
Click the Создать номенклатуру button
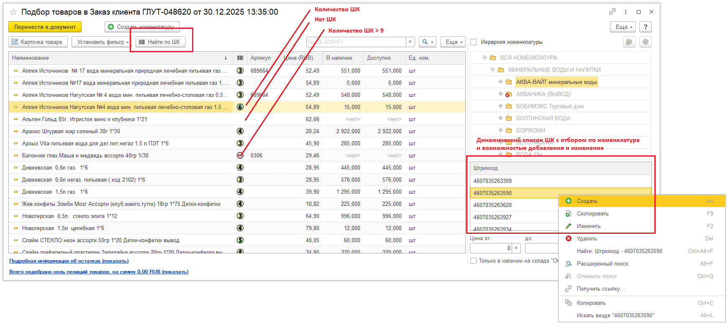coord(142,27)
